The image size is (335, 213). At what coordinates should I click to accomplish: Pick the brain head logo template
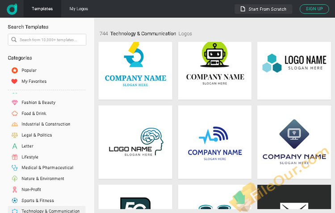[135, 142]
